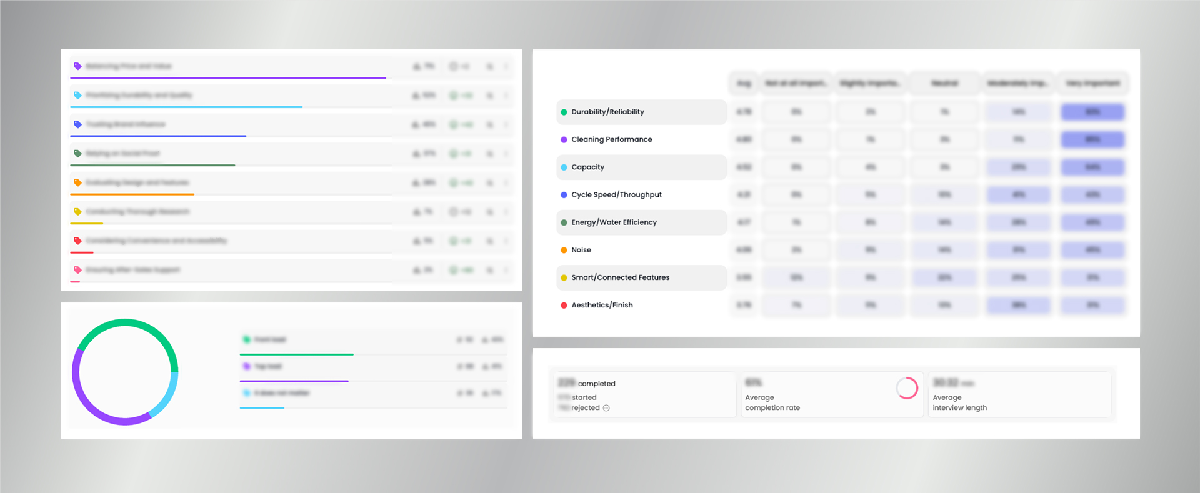Select the yellow tag icon in Thorough Research row
The image size is (1200, 493).
click(x=77, y=212)
